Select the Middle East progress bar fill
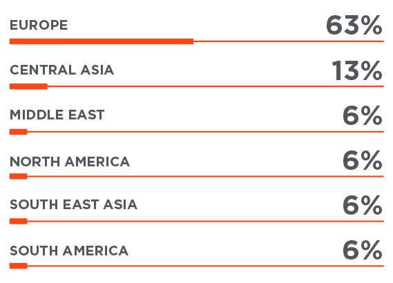Viewport: 393px width, 283px height. coord(18,132)
